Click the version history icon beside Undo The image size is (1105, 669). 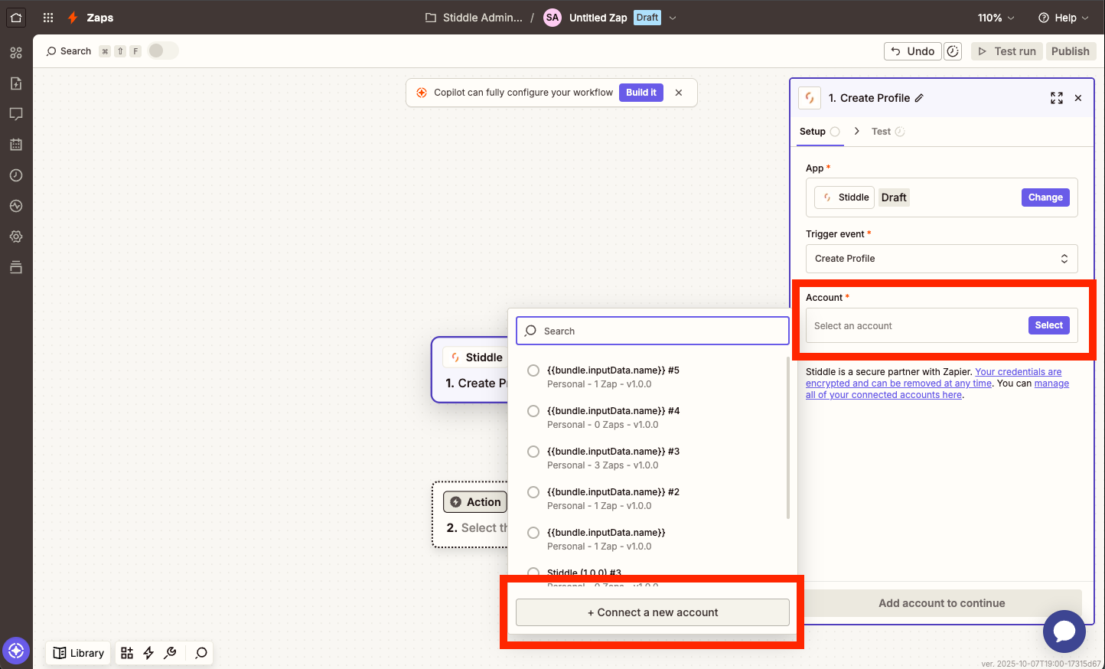coord(953,51)
